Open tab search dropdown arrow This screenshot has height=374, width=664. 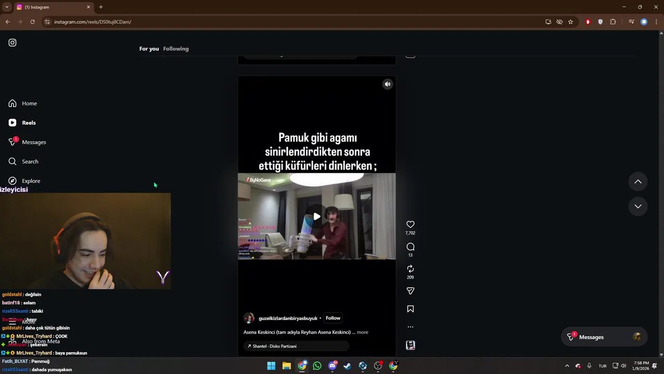tap(7, 7)
